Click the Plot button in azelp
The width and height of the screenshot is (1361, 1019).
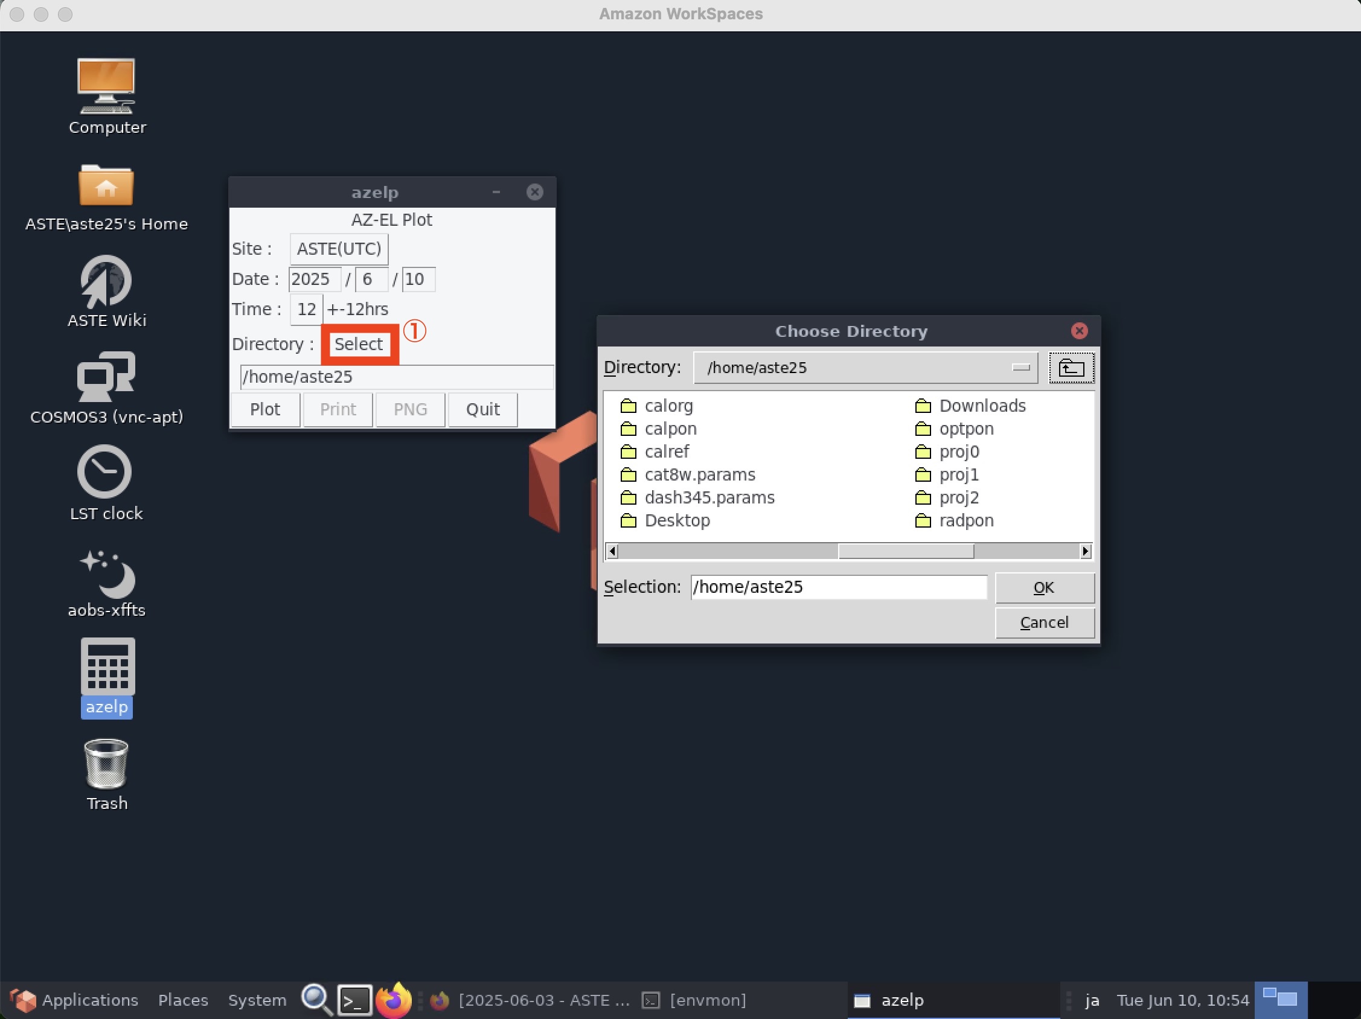264,409
